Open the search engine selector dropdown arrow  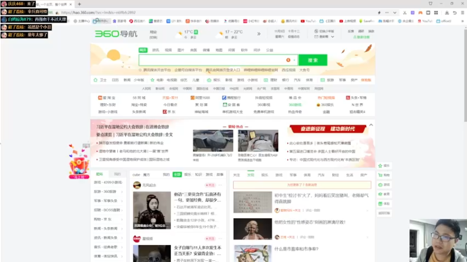pos(294,60)
